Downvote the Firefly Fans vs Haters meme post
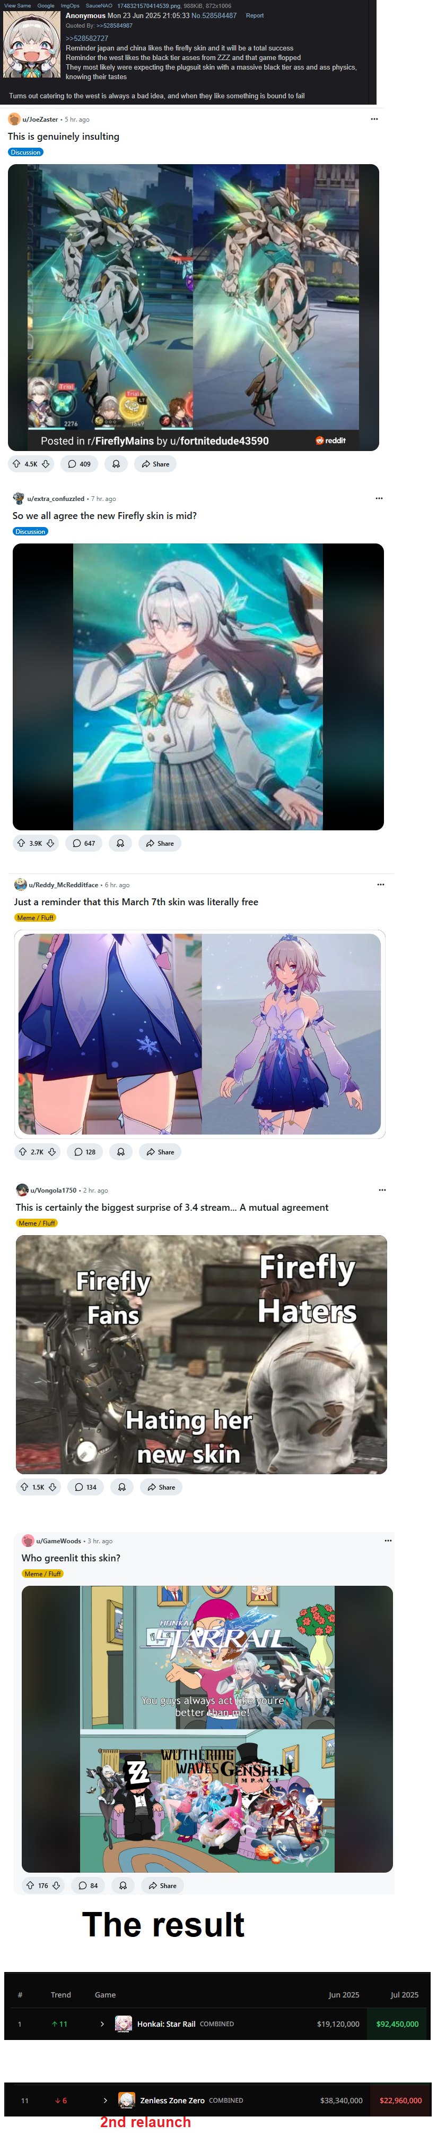 click(53, 1487)
